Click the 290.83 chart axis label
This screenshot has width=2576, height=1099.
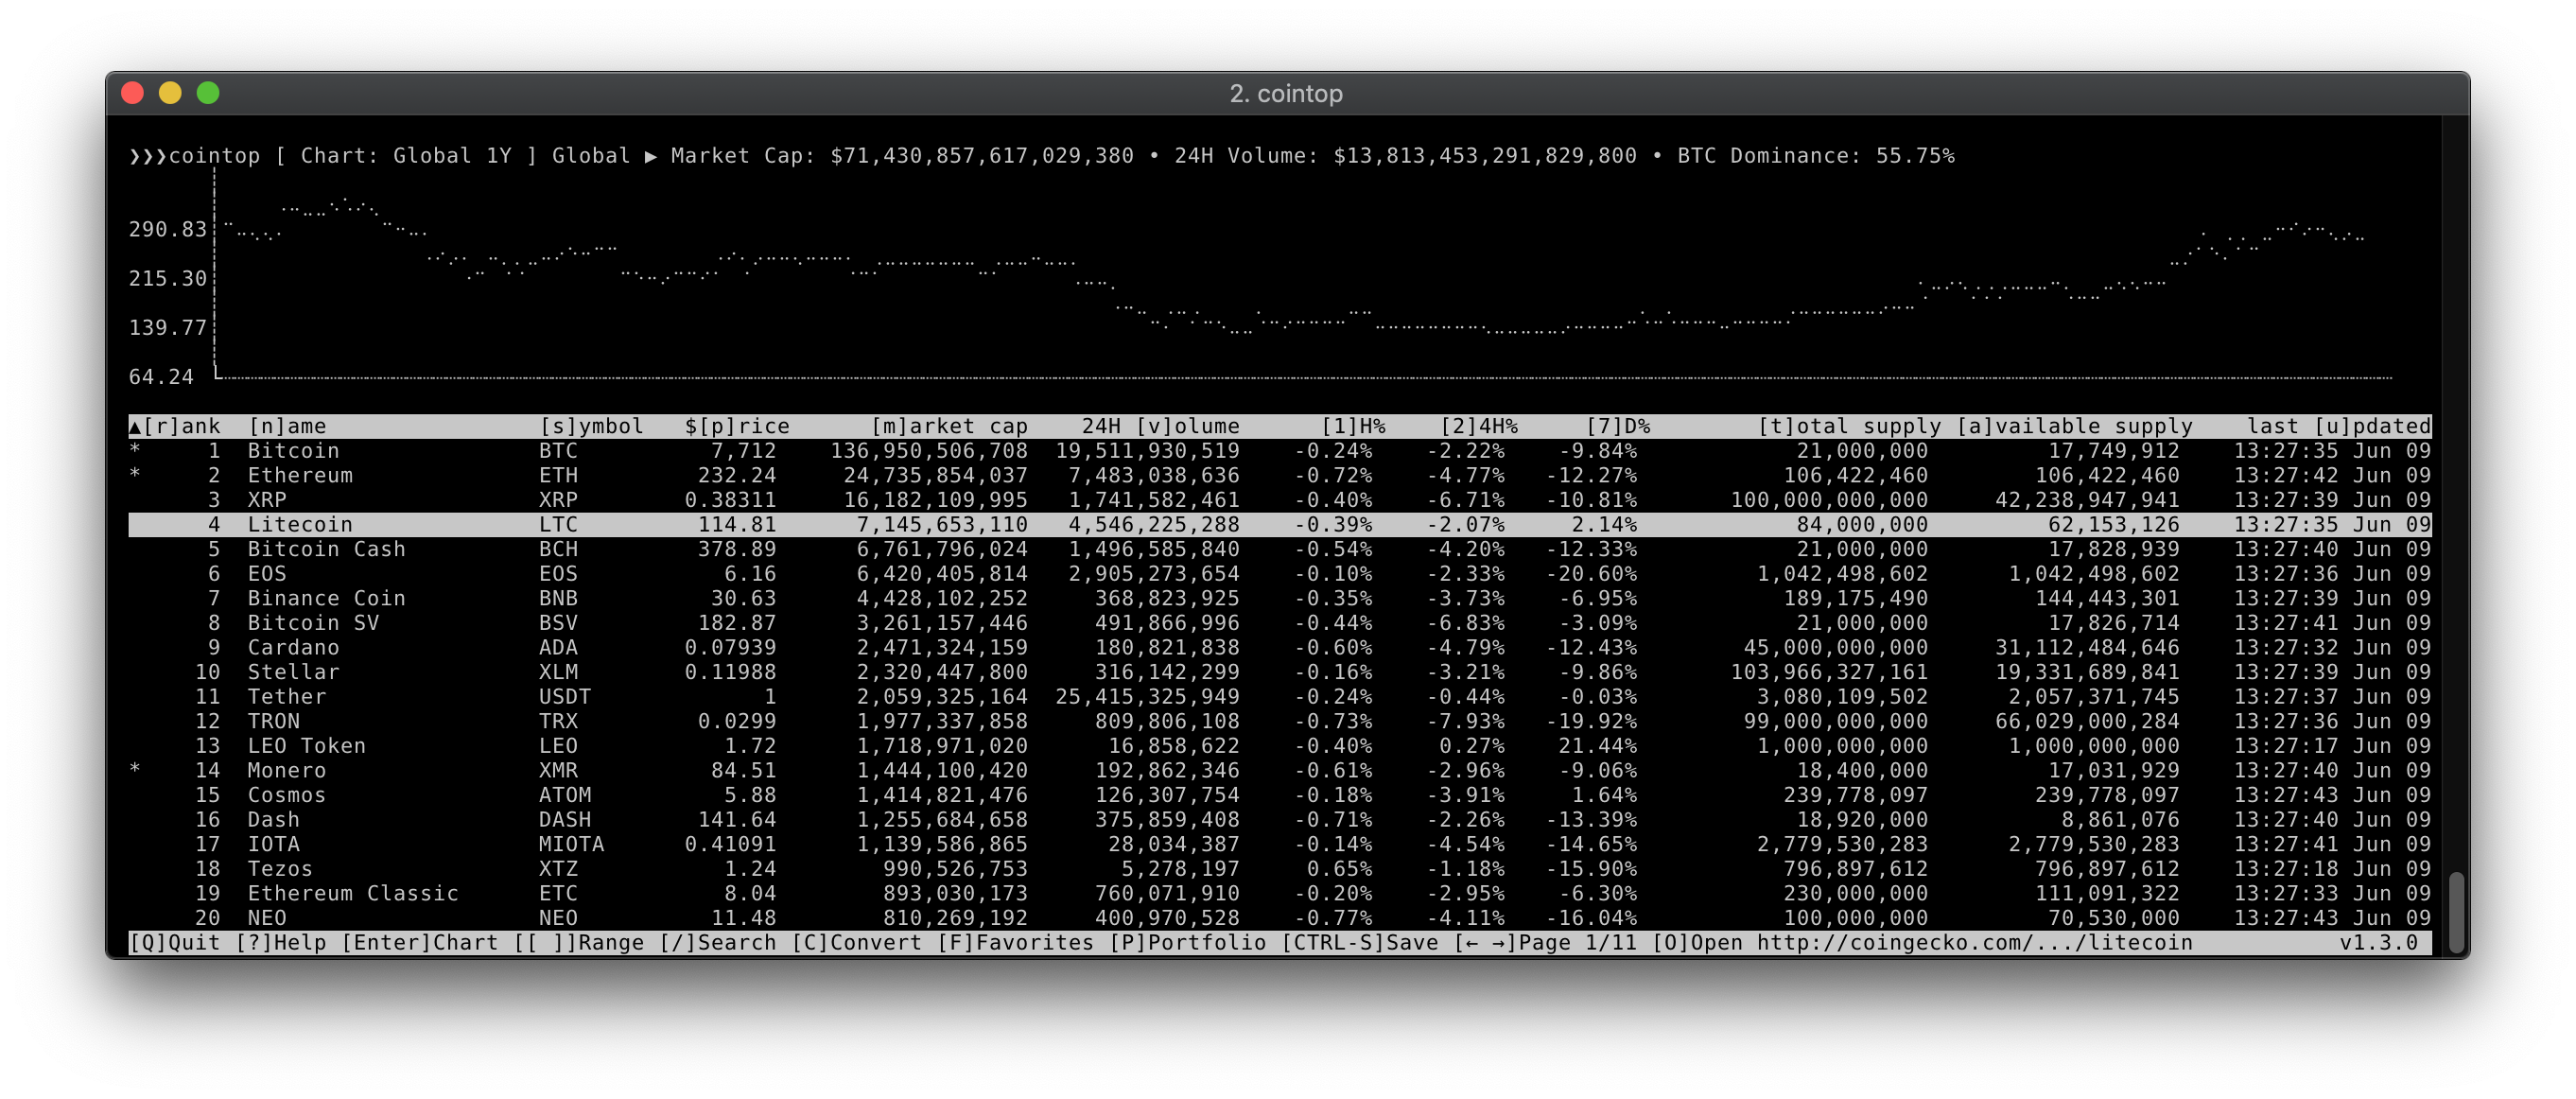[168, 230]
